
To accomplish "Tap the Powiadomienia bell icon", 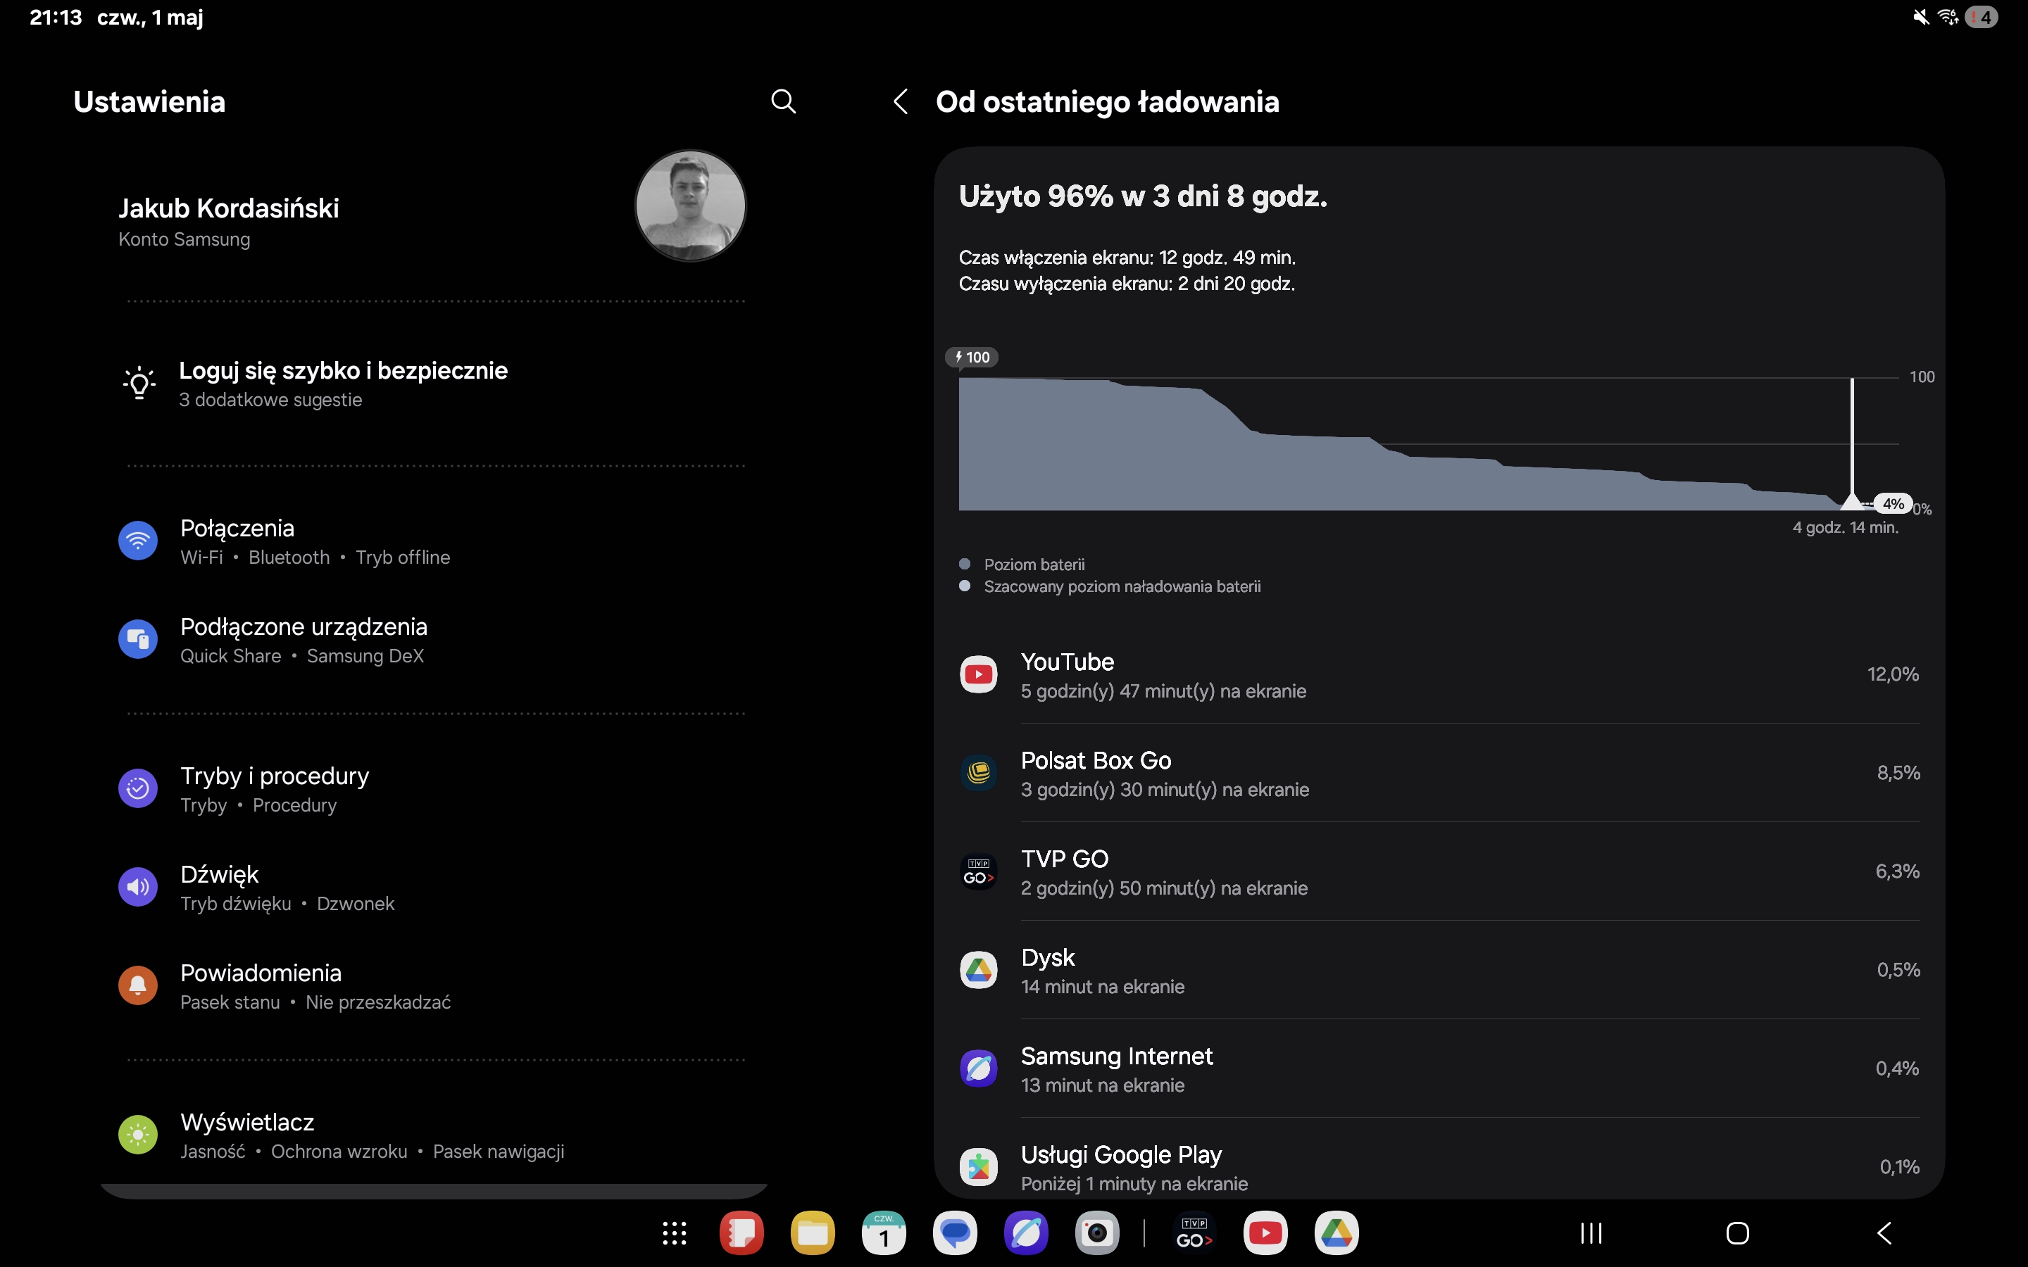I will [x=138, y=985].
